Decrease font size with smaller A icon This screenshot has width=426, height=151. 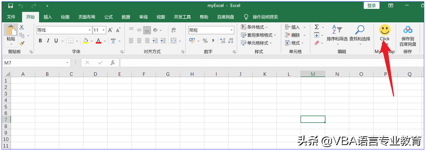click(118, 30)
